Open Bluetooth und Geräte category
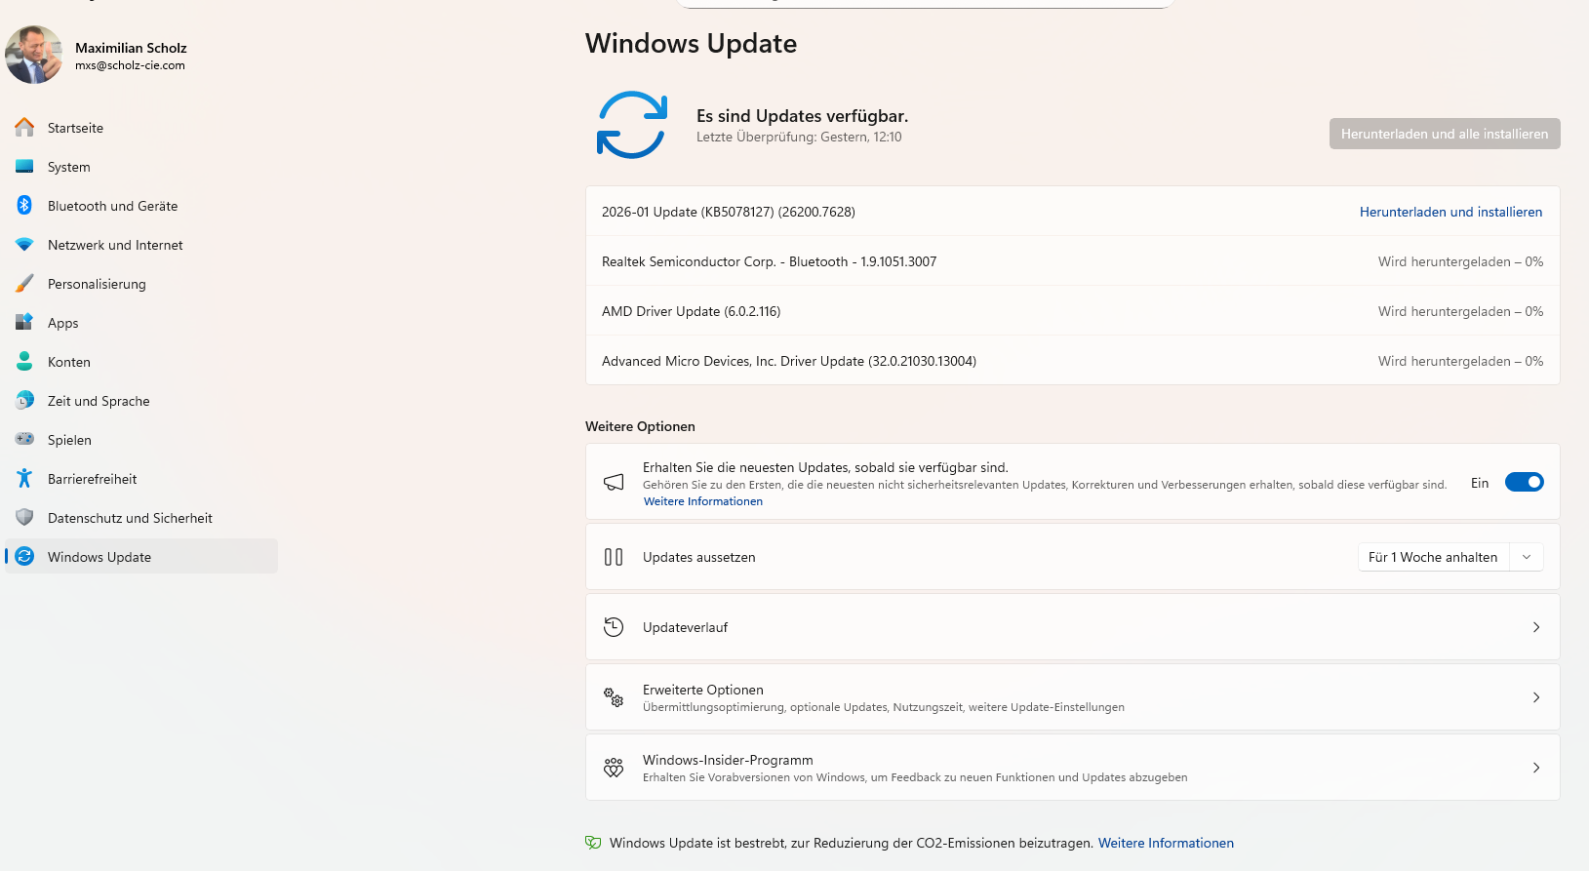 point(141,206)
